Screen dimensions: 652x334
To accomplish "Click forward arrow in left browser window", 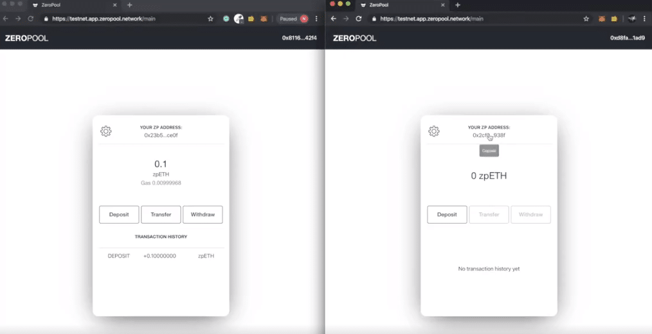I will [x=18, y=19].
